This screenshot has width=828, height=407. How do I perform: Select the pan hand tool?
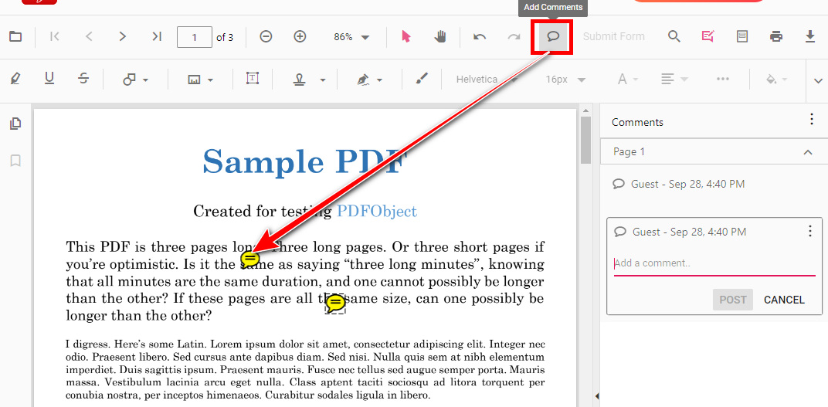coord(440,36)
